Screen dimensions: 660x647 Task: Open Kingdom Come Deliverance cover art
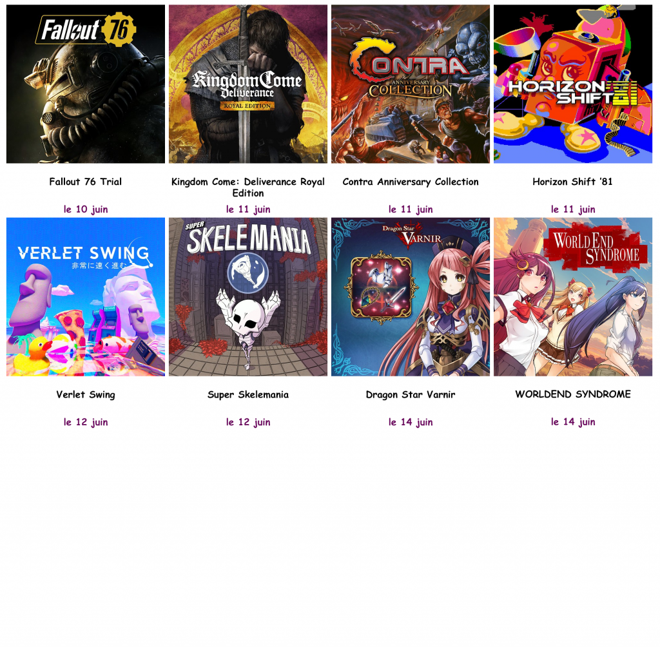[x=248, y=84]
